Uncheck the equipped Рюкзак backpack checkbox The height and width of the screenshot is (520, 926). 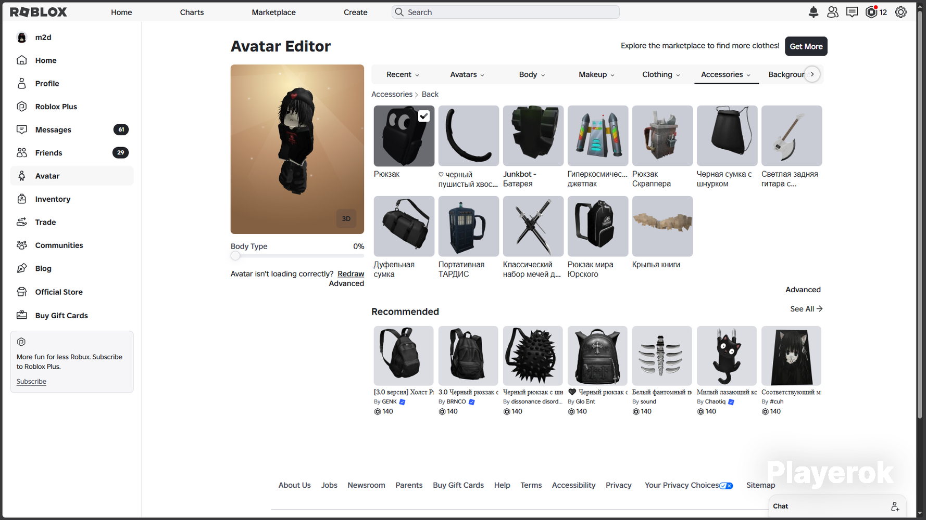(x=424, y=116)
